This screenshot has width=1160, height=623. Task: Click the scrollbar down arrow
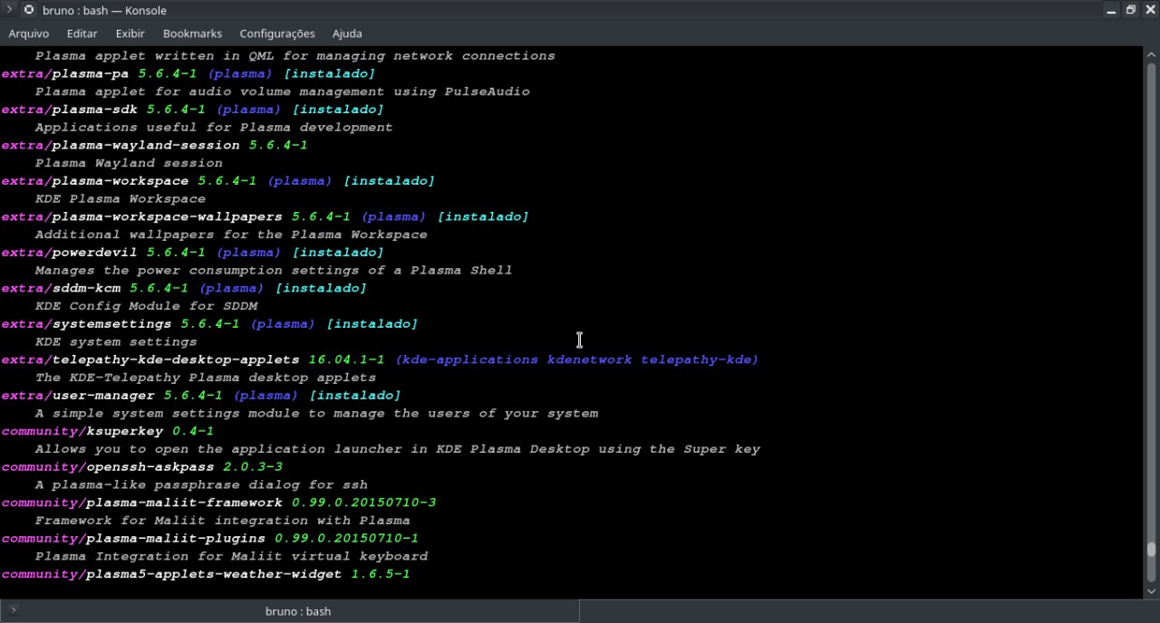[1151, 591]
